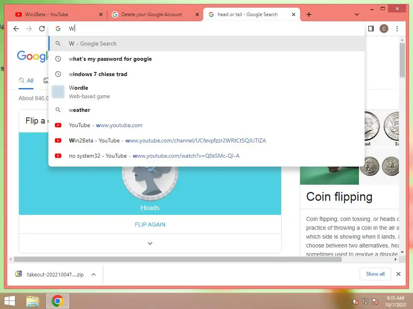Select the Wordle web-based game suggestion

tap(207, 92)
